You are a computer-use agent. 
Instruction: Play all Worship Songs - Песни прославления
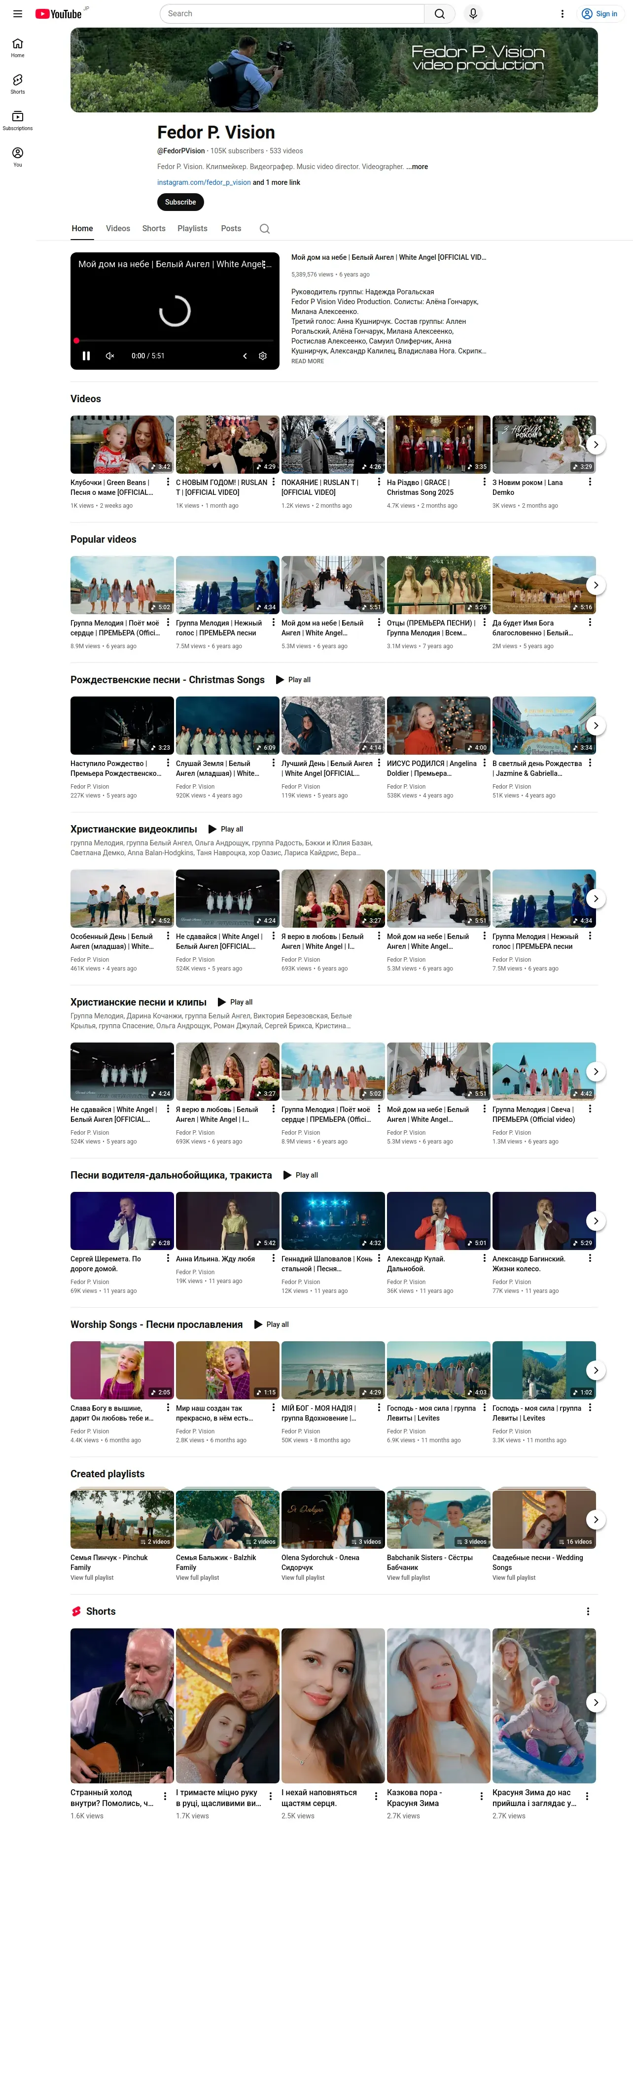tap(271, 1324)
